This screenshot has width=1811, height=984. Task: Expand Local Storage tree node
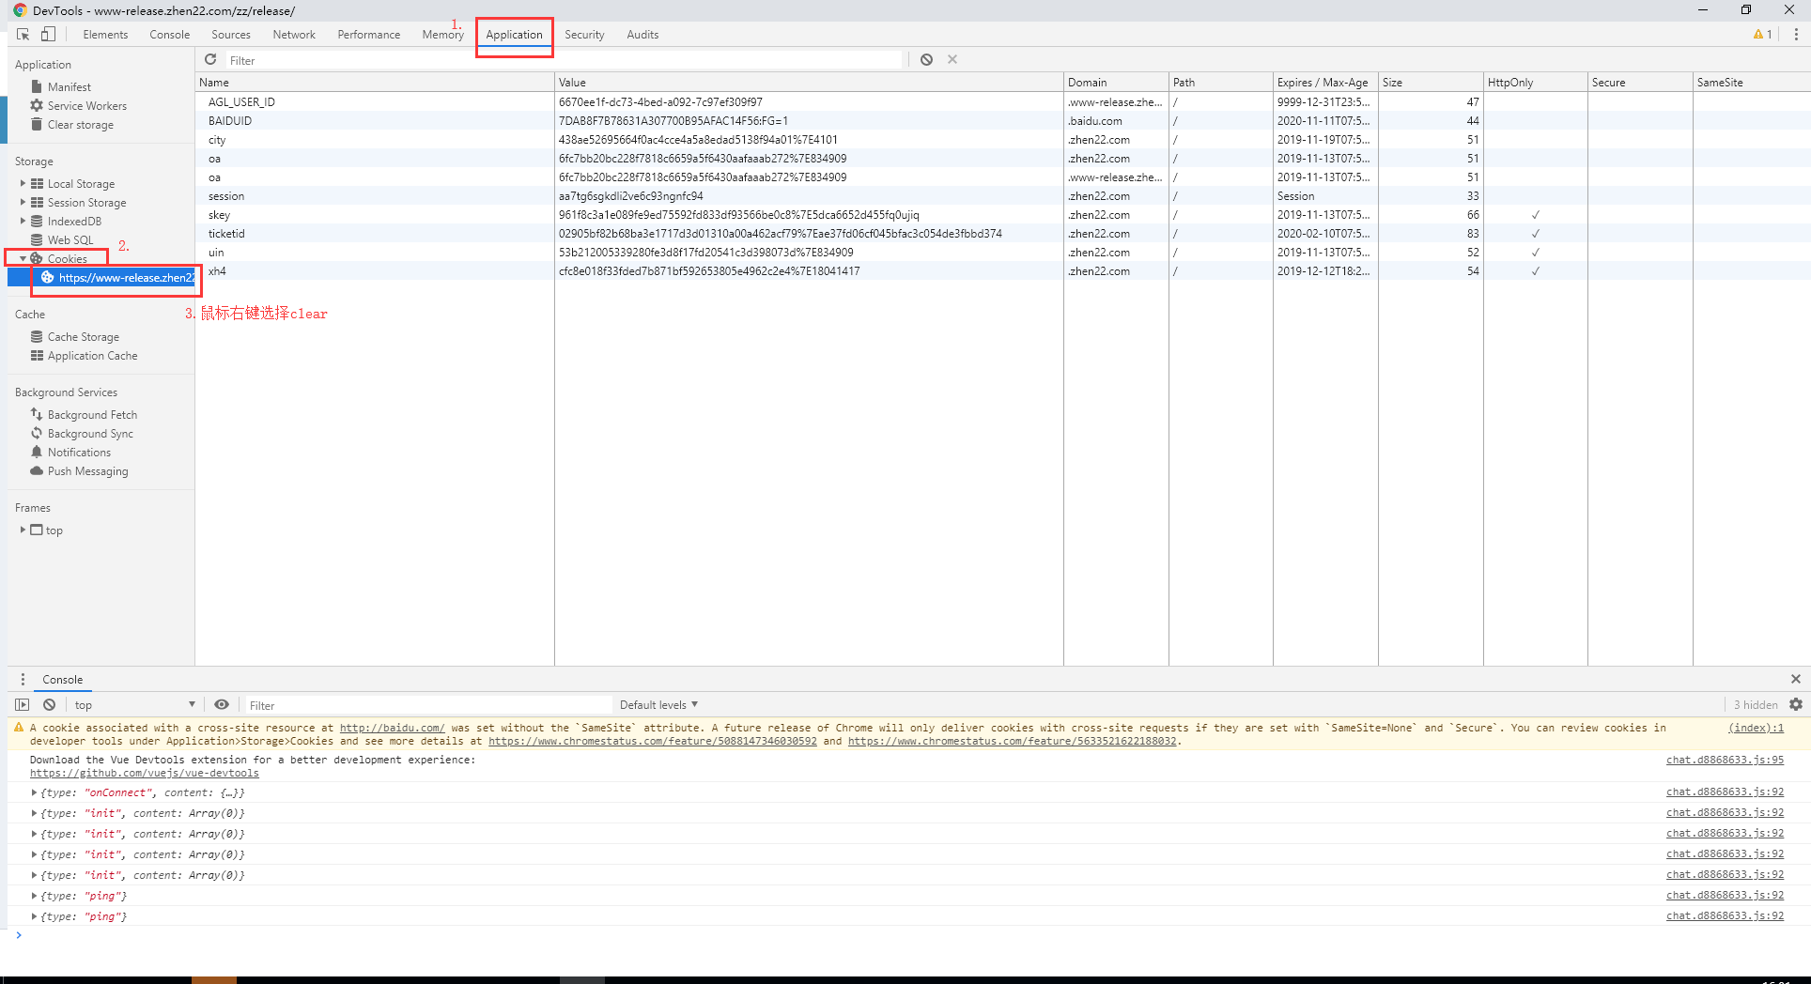tap(23, 183)
